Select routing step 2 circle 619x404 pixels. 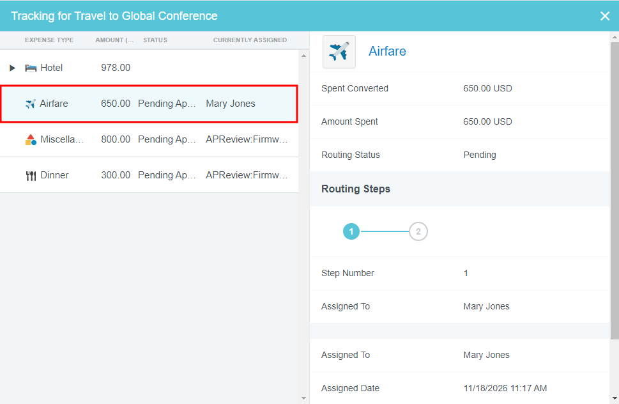(418, 231)
